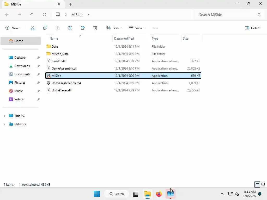Open the See more ellipsis menu
267x200 pixels.
click(x=156, y=28)
